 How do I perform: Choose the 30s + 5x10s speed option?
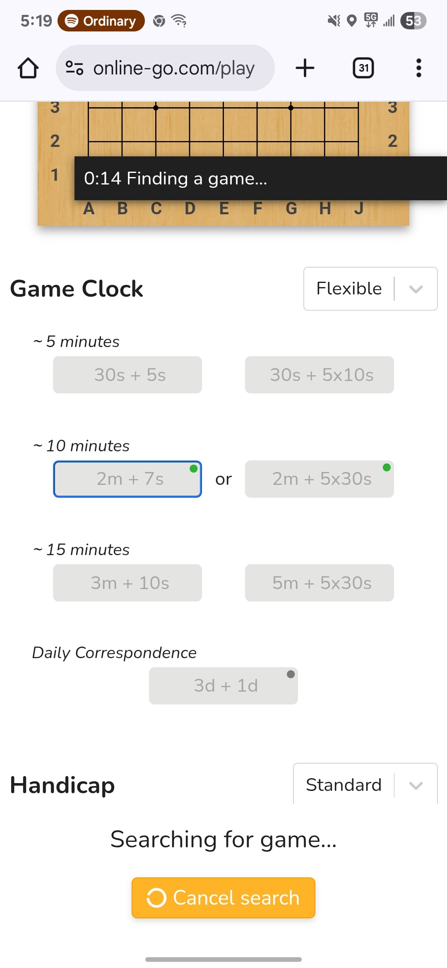click(x=320, y=375)
